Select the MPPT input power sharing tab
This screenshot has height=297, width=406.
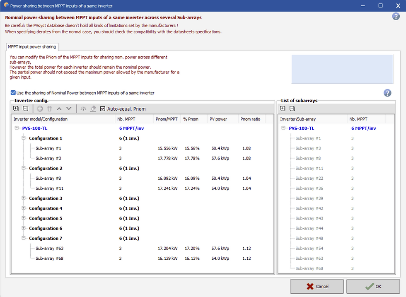point(32,47)
